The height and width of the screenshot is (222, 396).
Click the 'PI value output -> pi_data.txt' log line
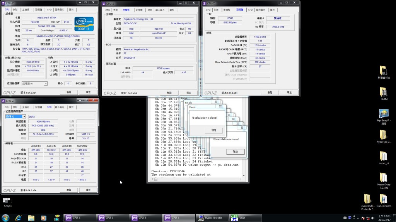197,165
